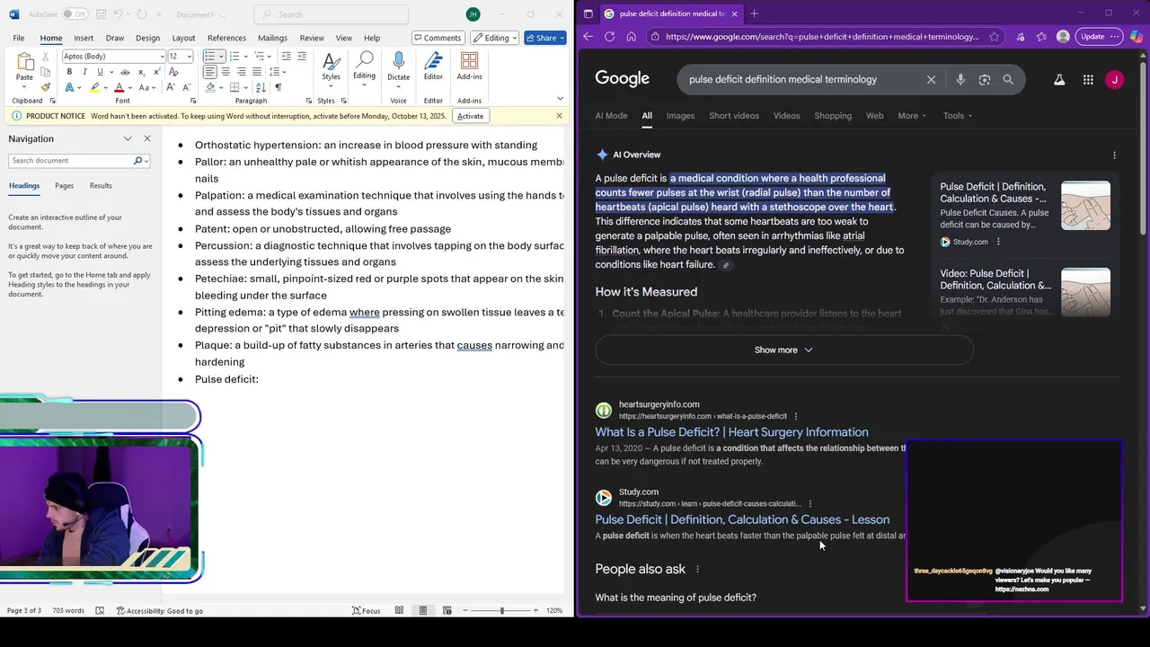Open Study.com Pulse Deficit lesson link
This screenshot has height=647, width=1150.
point(742,519)
